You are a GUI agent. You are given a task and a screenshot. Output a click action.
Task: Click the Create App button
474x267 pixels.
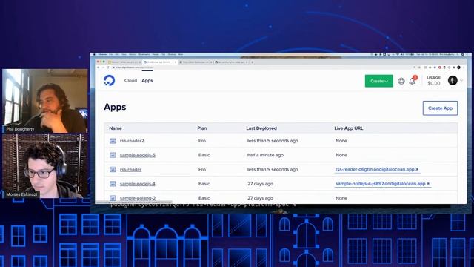tap(440, 108)
